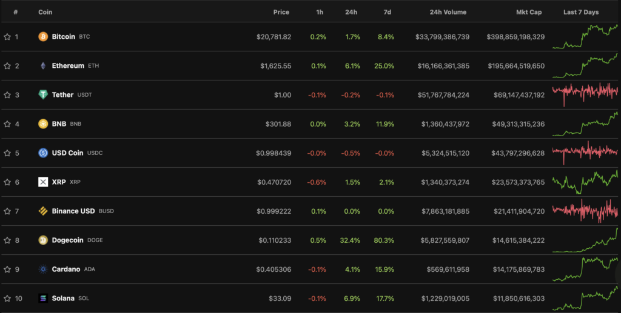Star Tether as a favorite
This screenshot has height=313, width=621.
click(7, 95)
